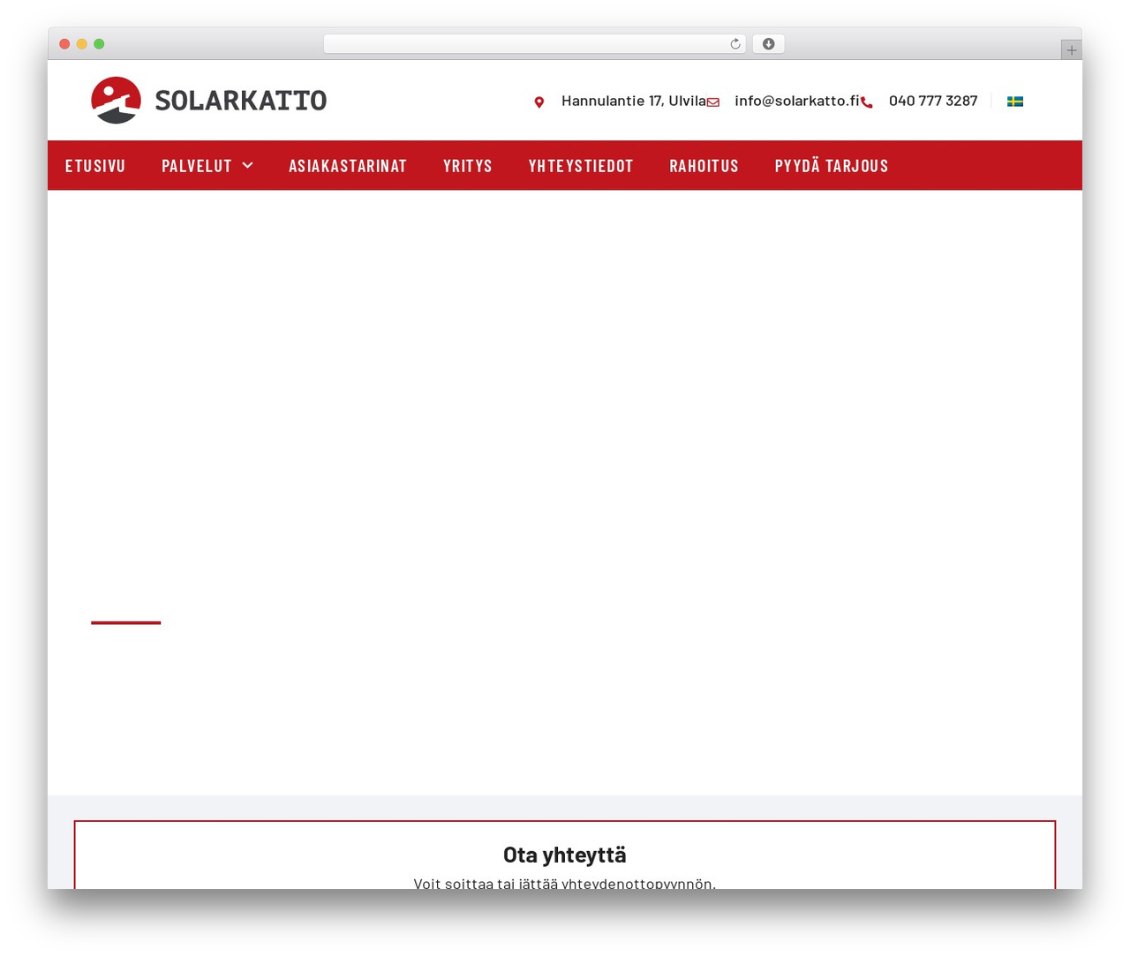Screen dimensions: 1130x957
Task: Open Pyydä tarjous menu item
Action: point(832,166)
